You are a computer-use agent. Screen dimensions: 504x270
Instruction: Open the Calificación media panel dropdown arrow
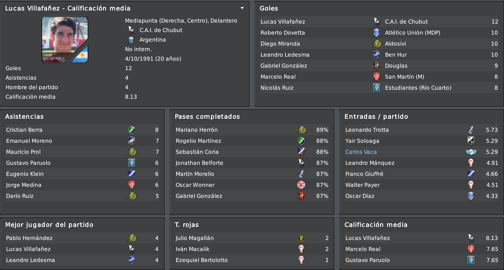(x=242, y=9)
